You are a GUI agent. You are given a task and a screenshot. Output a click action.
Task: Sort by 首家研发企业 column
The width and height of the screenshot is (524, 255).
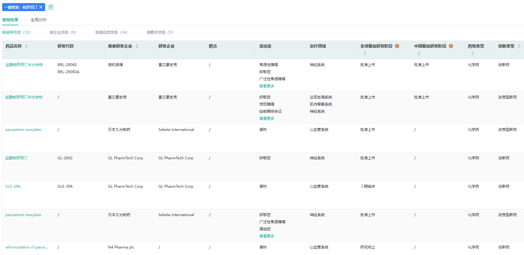pos(137,46)
